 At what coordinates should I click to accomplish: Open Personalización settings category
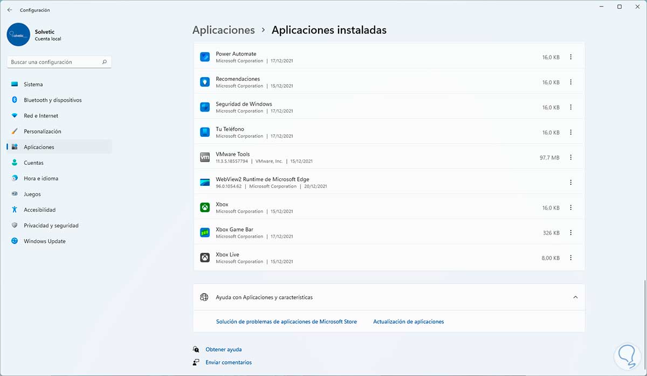click(x=59, y=131)
